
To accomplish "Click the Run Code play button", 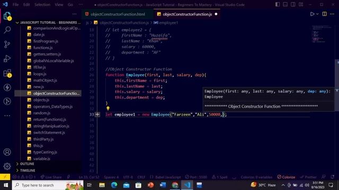I will tap(312, 14).
